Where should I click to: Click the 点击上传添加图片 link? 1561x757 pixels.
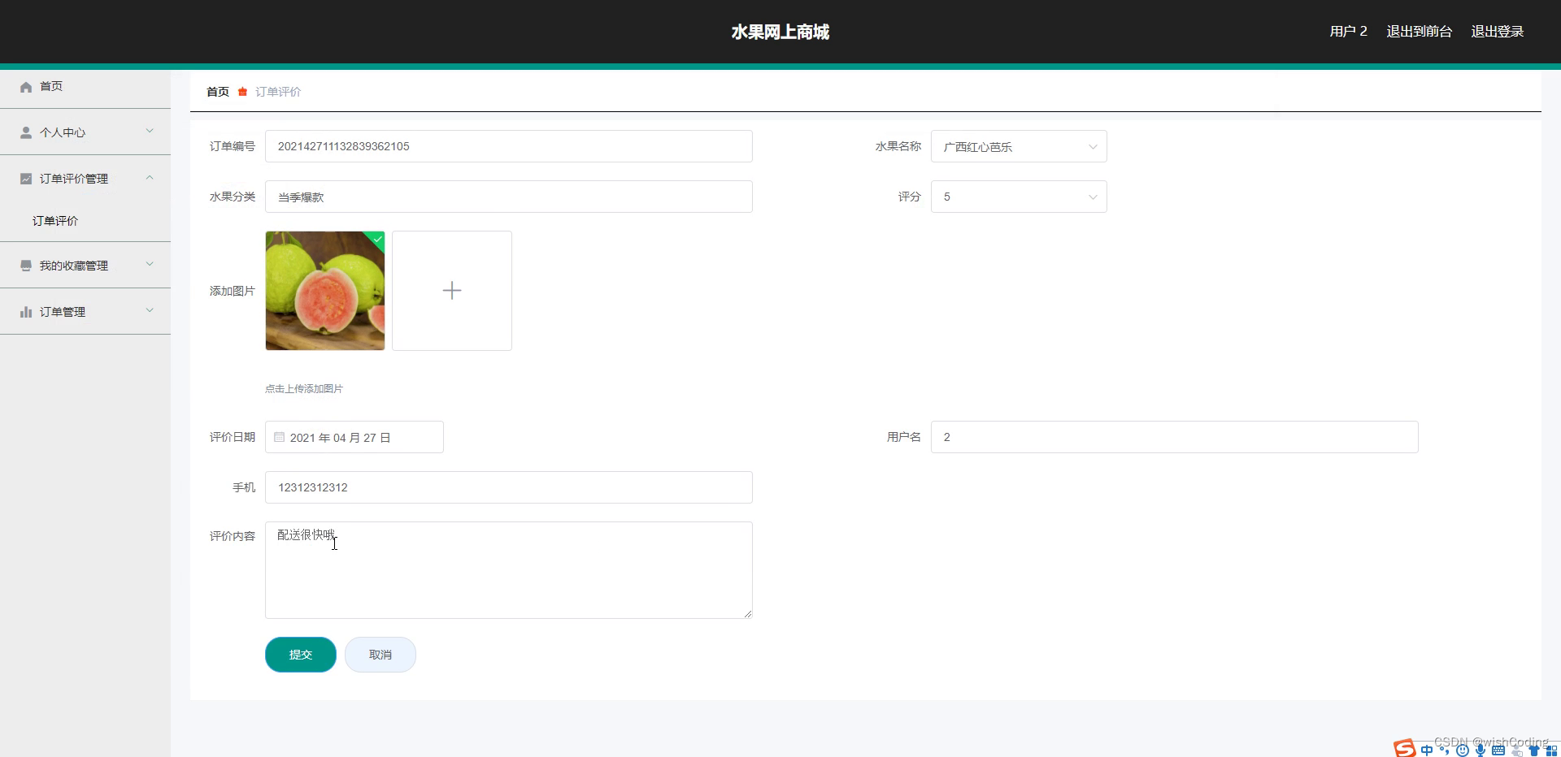tap(303, 388)
